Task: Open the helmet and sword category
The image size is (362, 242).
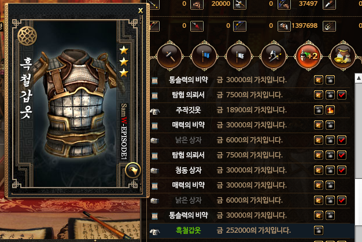Action: (274, 56)
